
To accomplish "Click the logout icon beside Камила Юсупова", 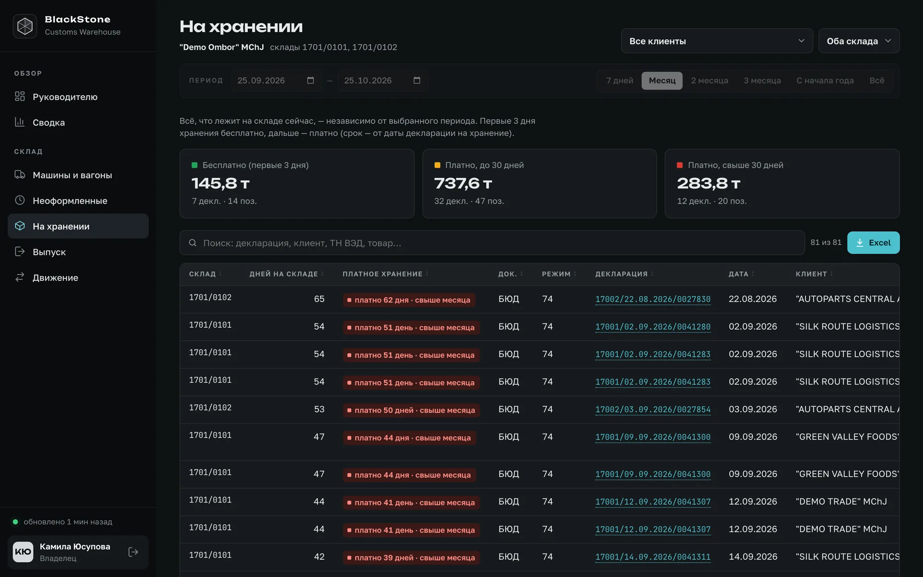I will tap(133, 552).
